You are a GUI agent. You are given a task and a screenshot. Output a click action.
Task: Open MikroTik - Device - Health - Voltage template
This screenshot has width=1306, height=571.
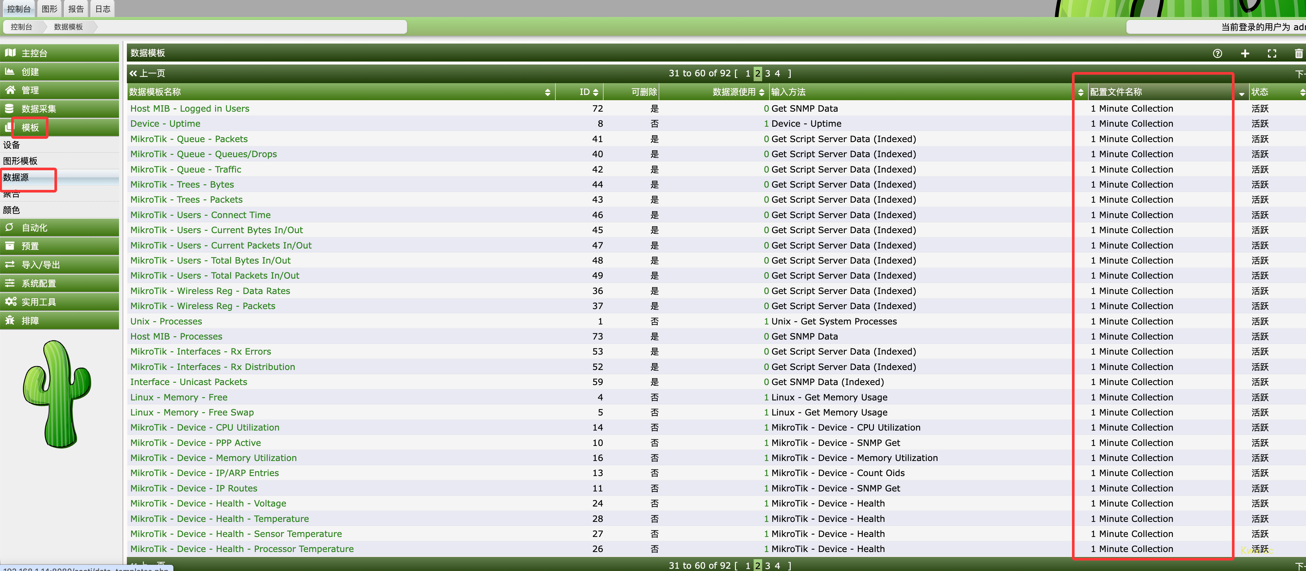tap(208, 503)
